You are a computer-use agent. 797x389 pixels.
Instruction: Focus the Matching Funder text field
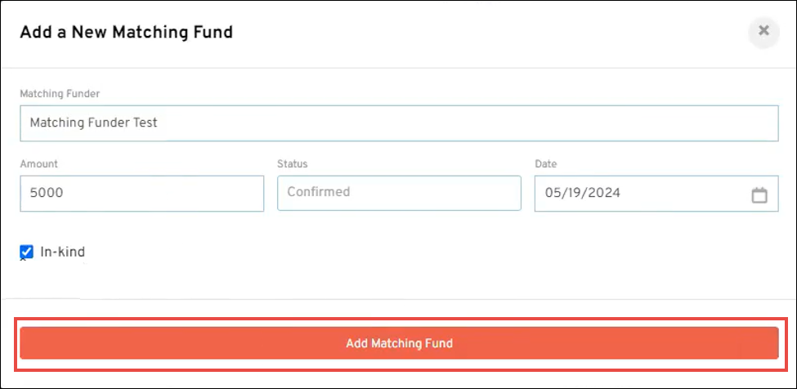tap(399, 123)
